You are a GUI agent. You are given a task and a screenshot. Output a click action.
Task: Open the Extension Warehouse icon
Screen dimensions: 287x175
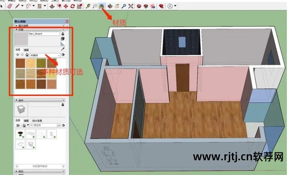tap(146, 6)
